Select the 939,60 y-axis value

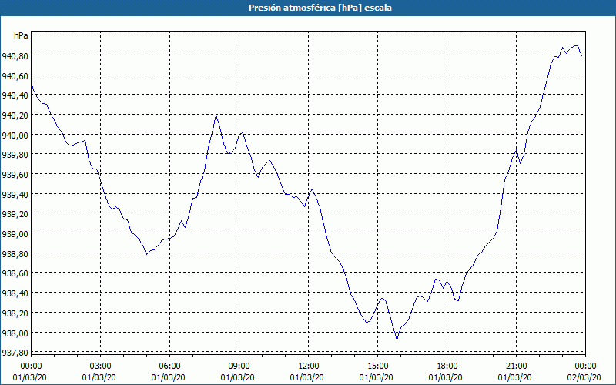(15, 175)
